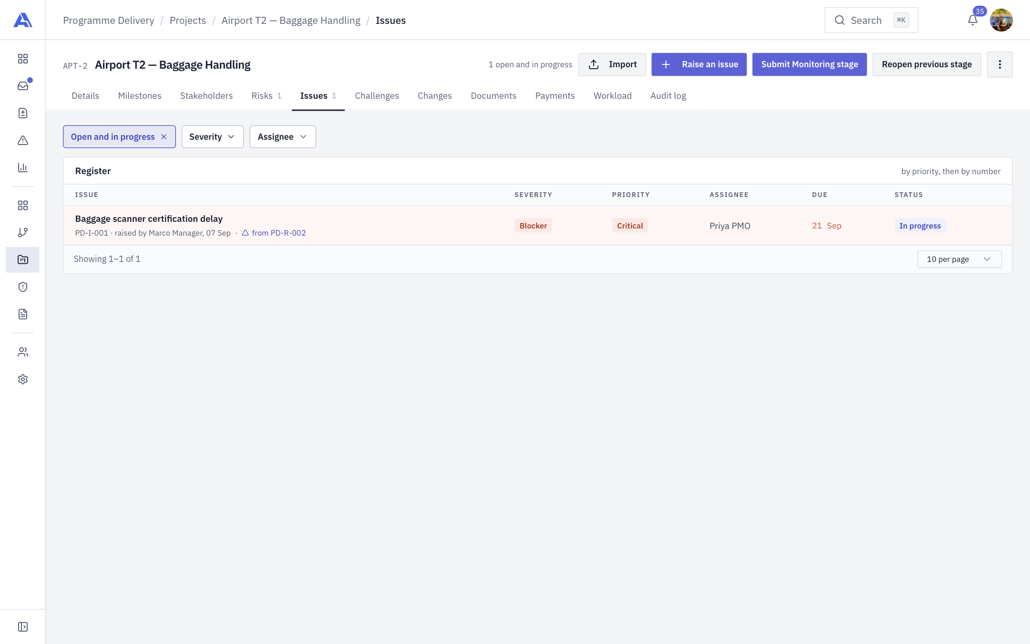View the Workload tab
This screenshot has width=1030, height=644.
point(613,96)
